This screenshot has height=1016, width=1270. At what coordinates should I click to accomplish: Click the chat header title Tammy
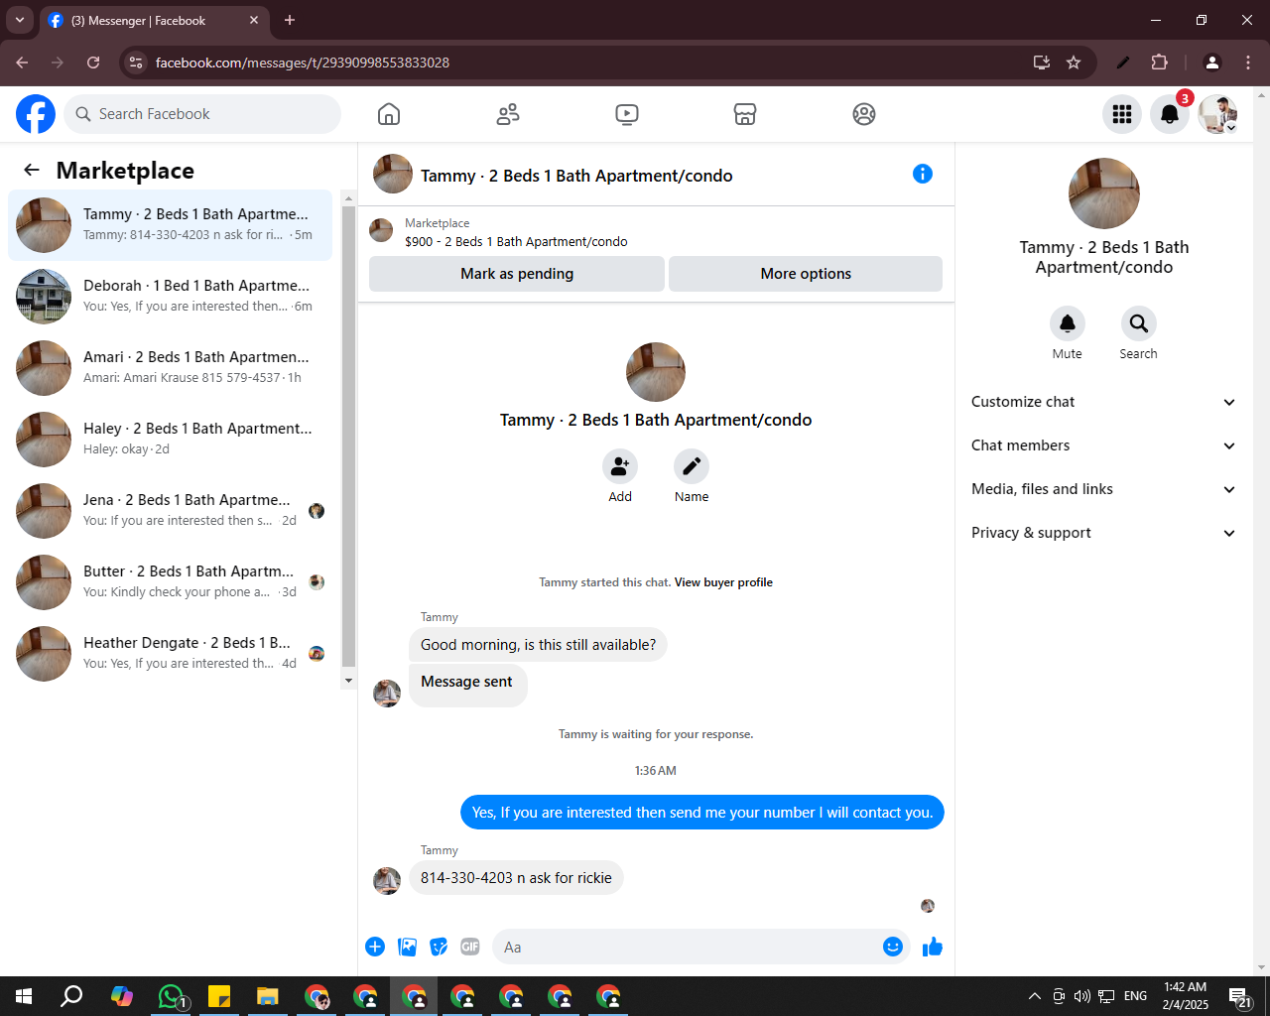coord(576,176)
